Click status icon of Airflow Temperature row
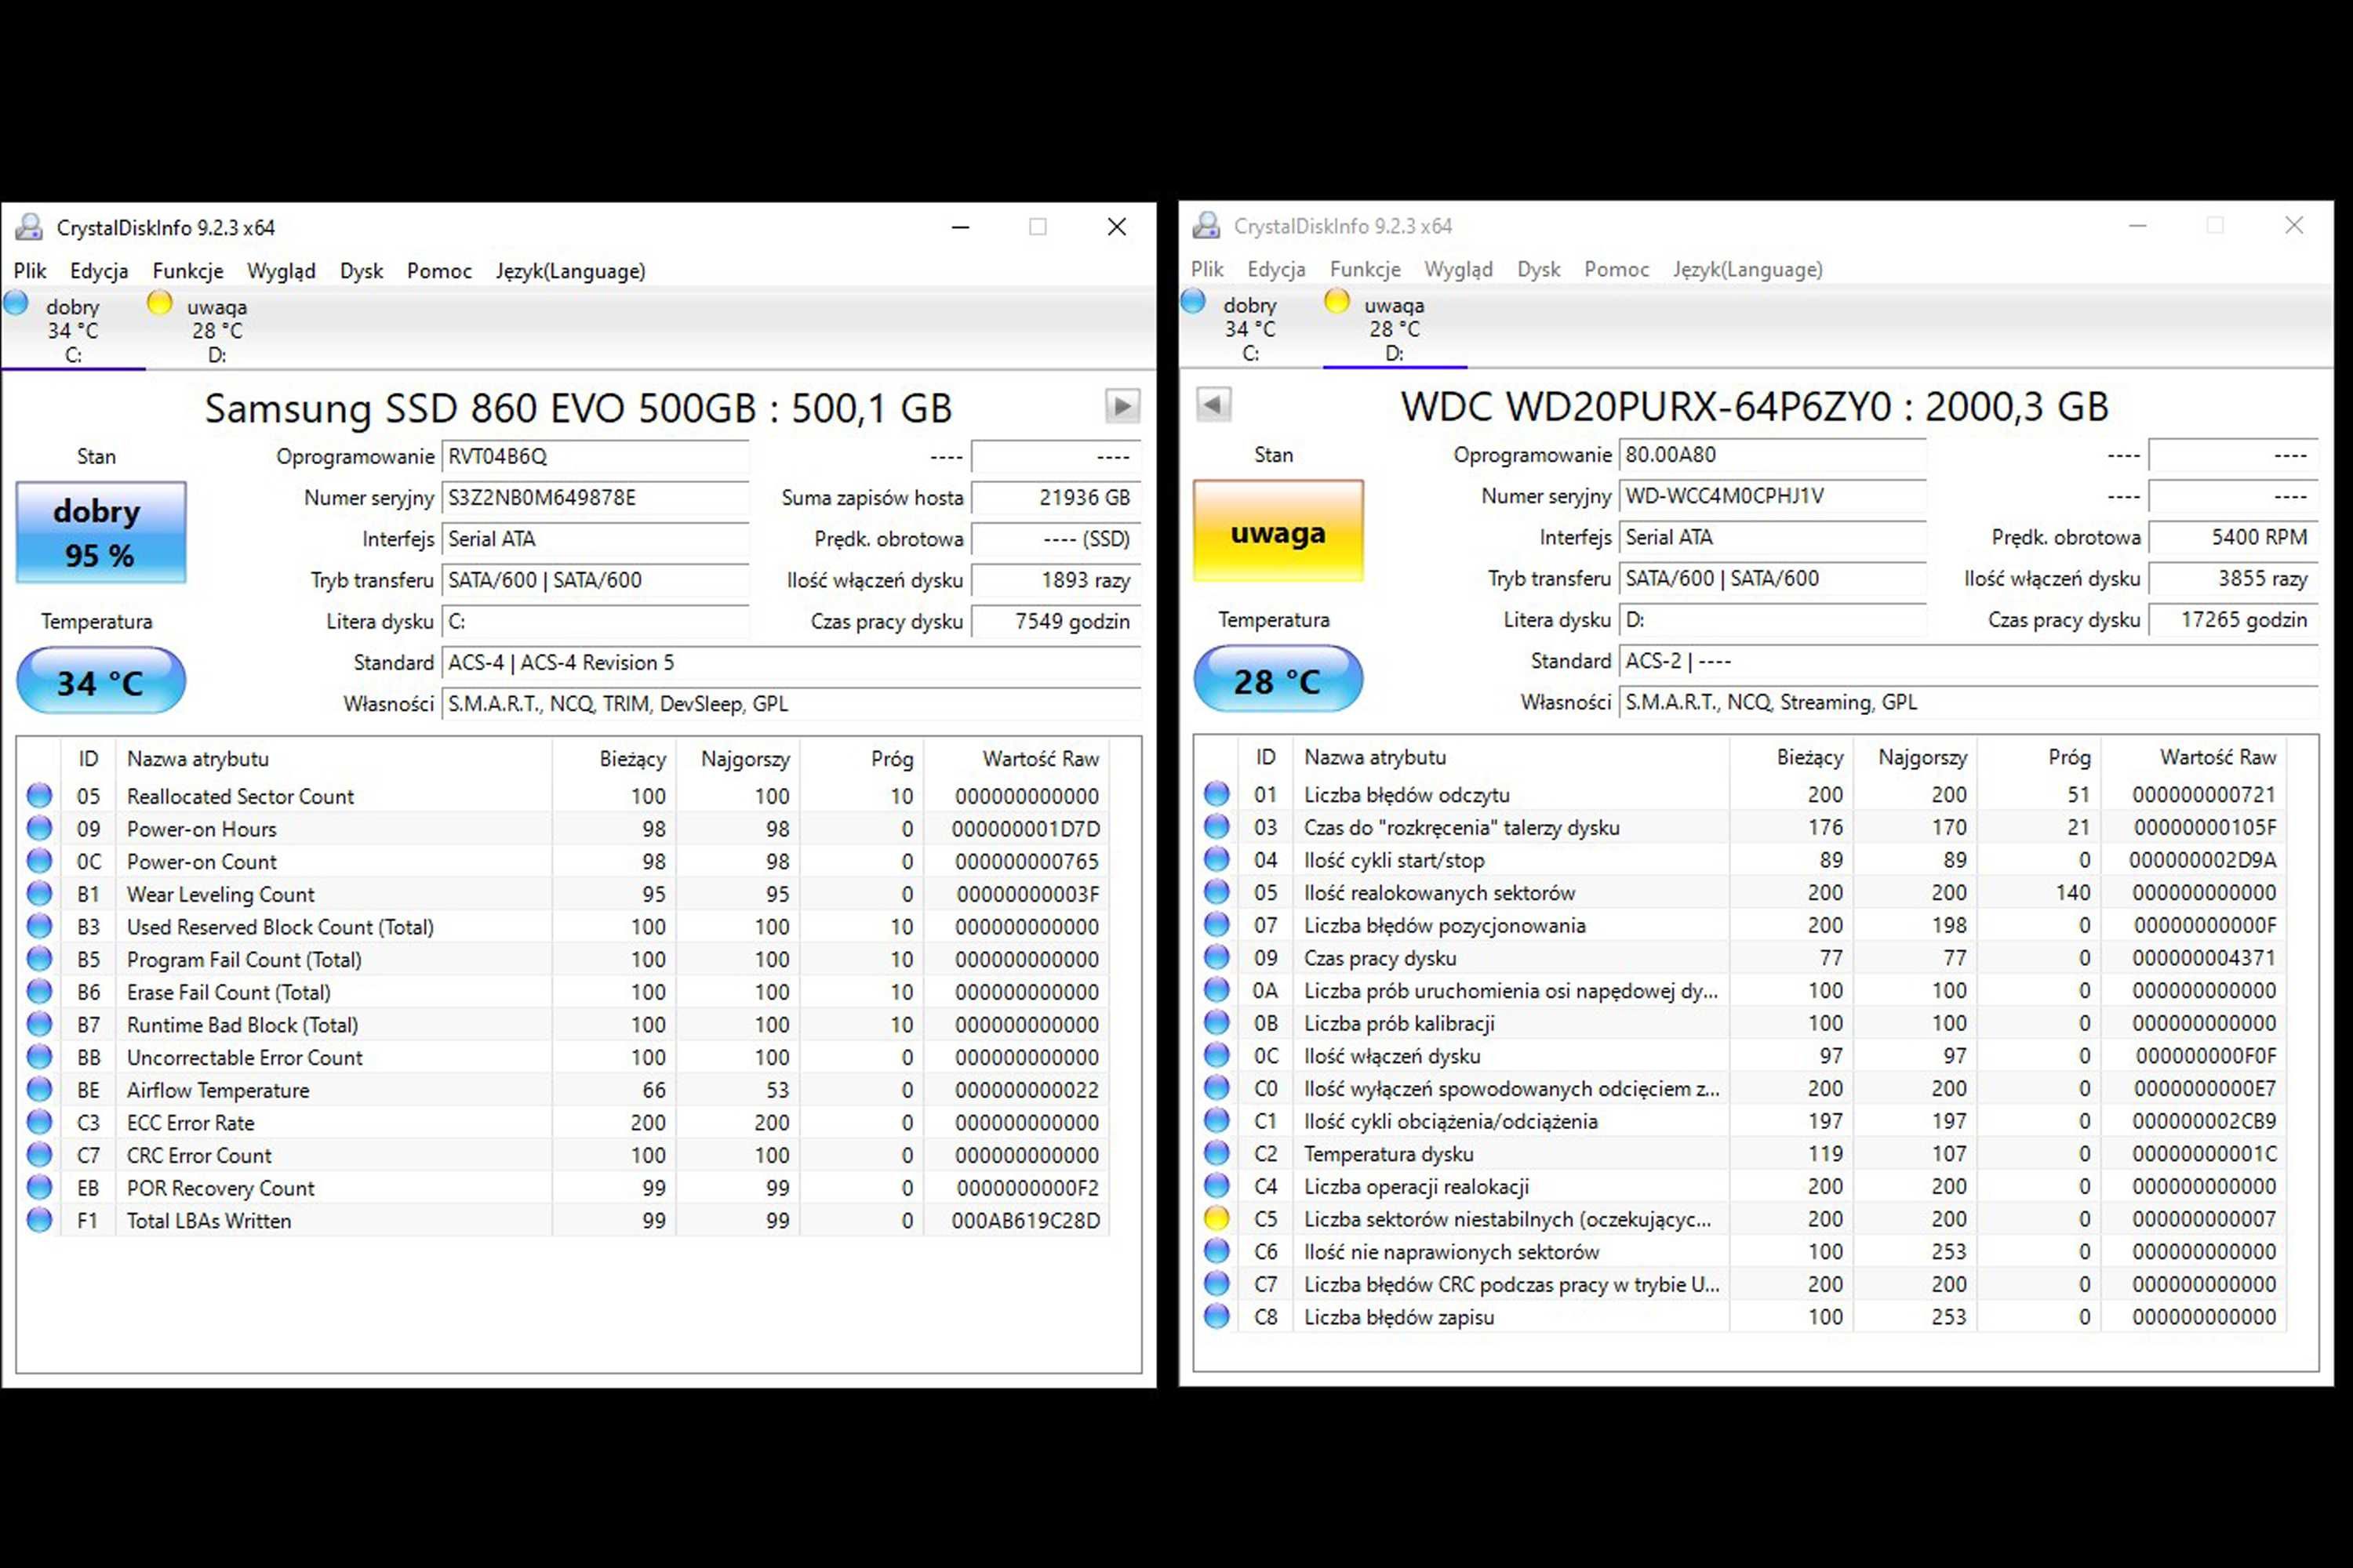Image resolution: width=2353 pixels, height=1568 pixels. click(40, 1090)
